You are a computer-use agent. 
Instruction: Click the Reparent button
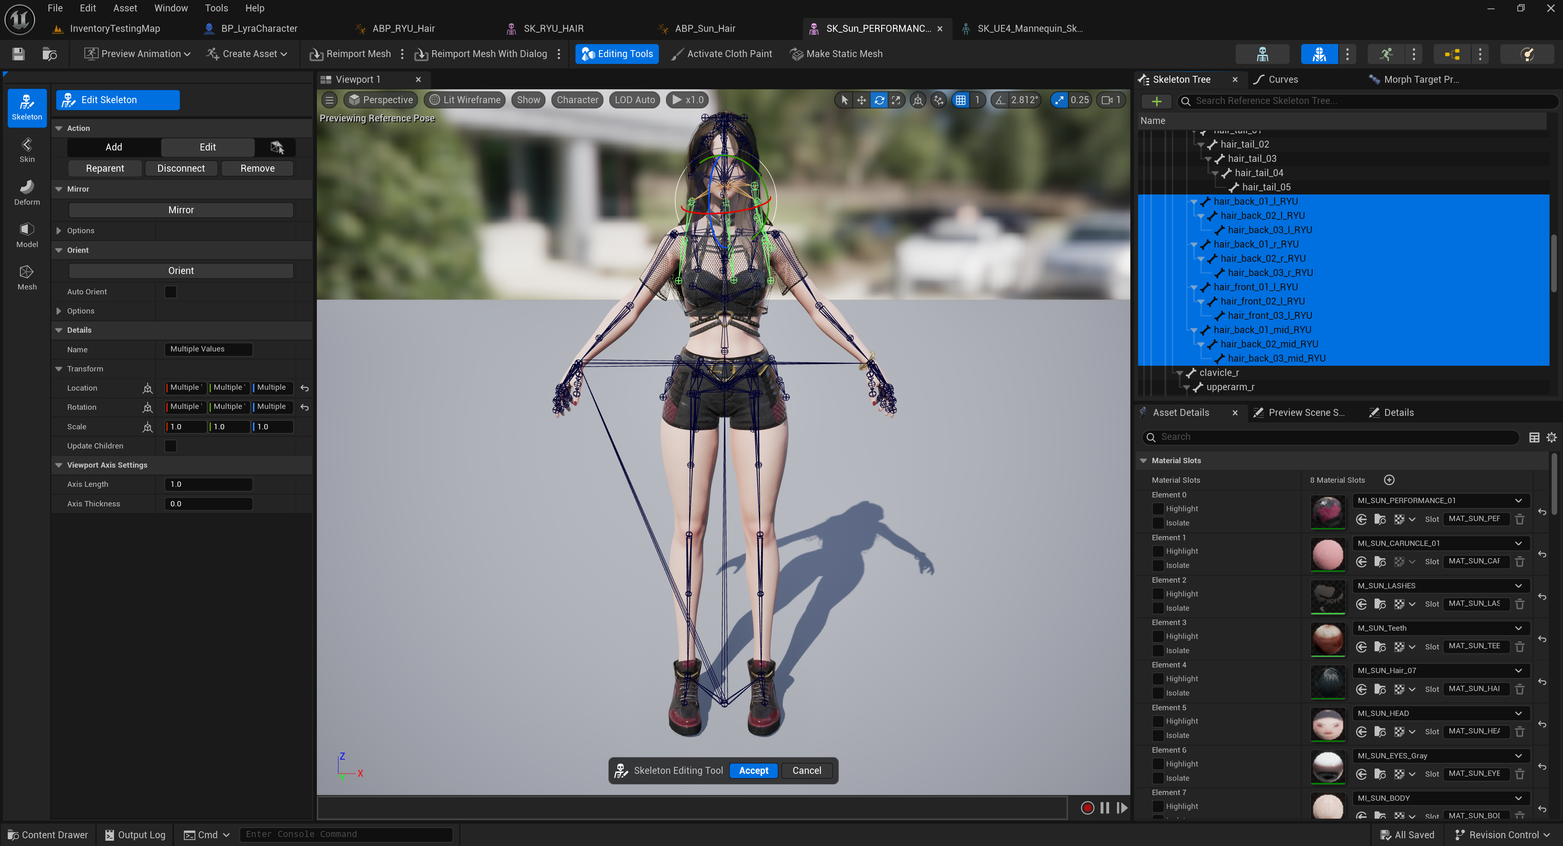(x=105, y=168)
